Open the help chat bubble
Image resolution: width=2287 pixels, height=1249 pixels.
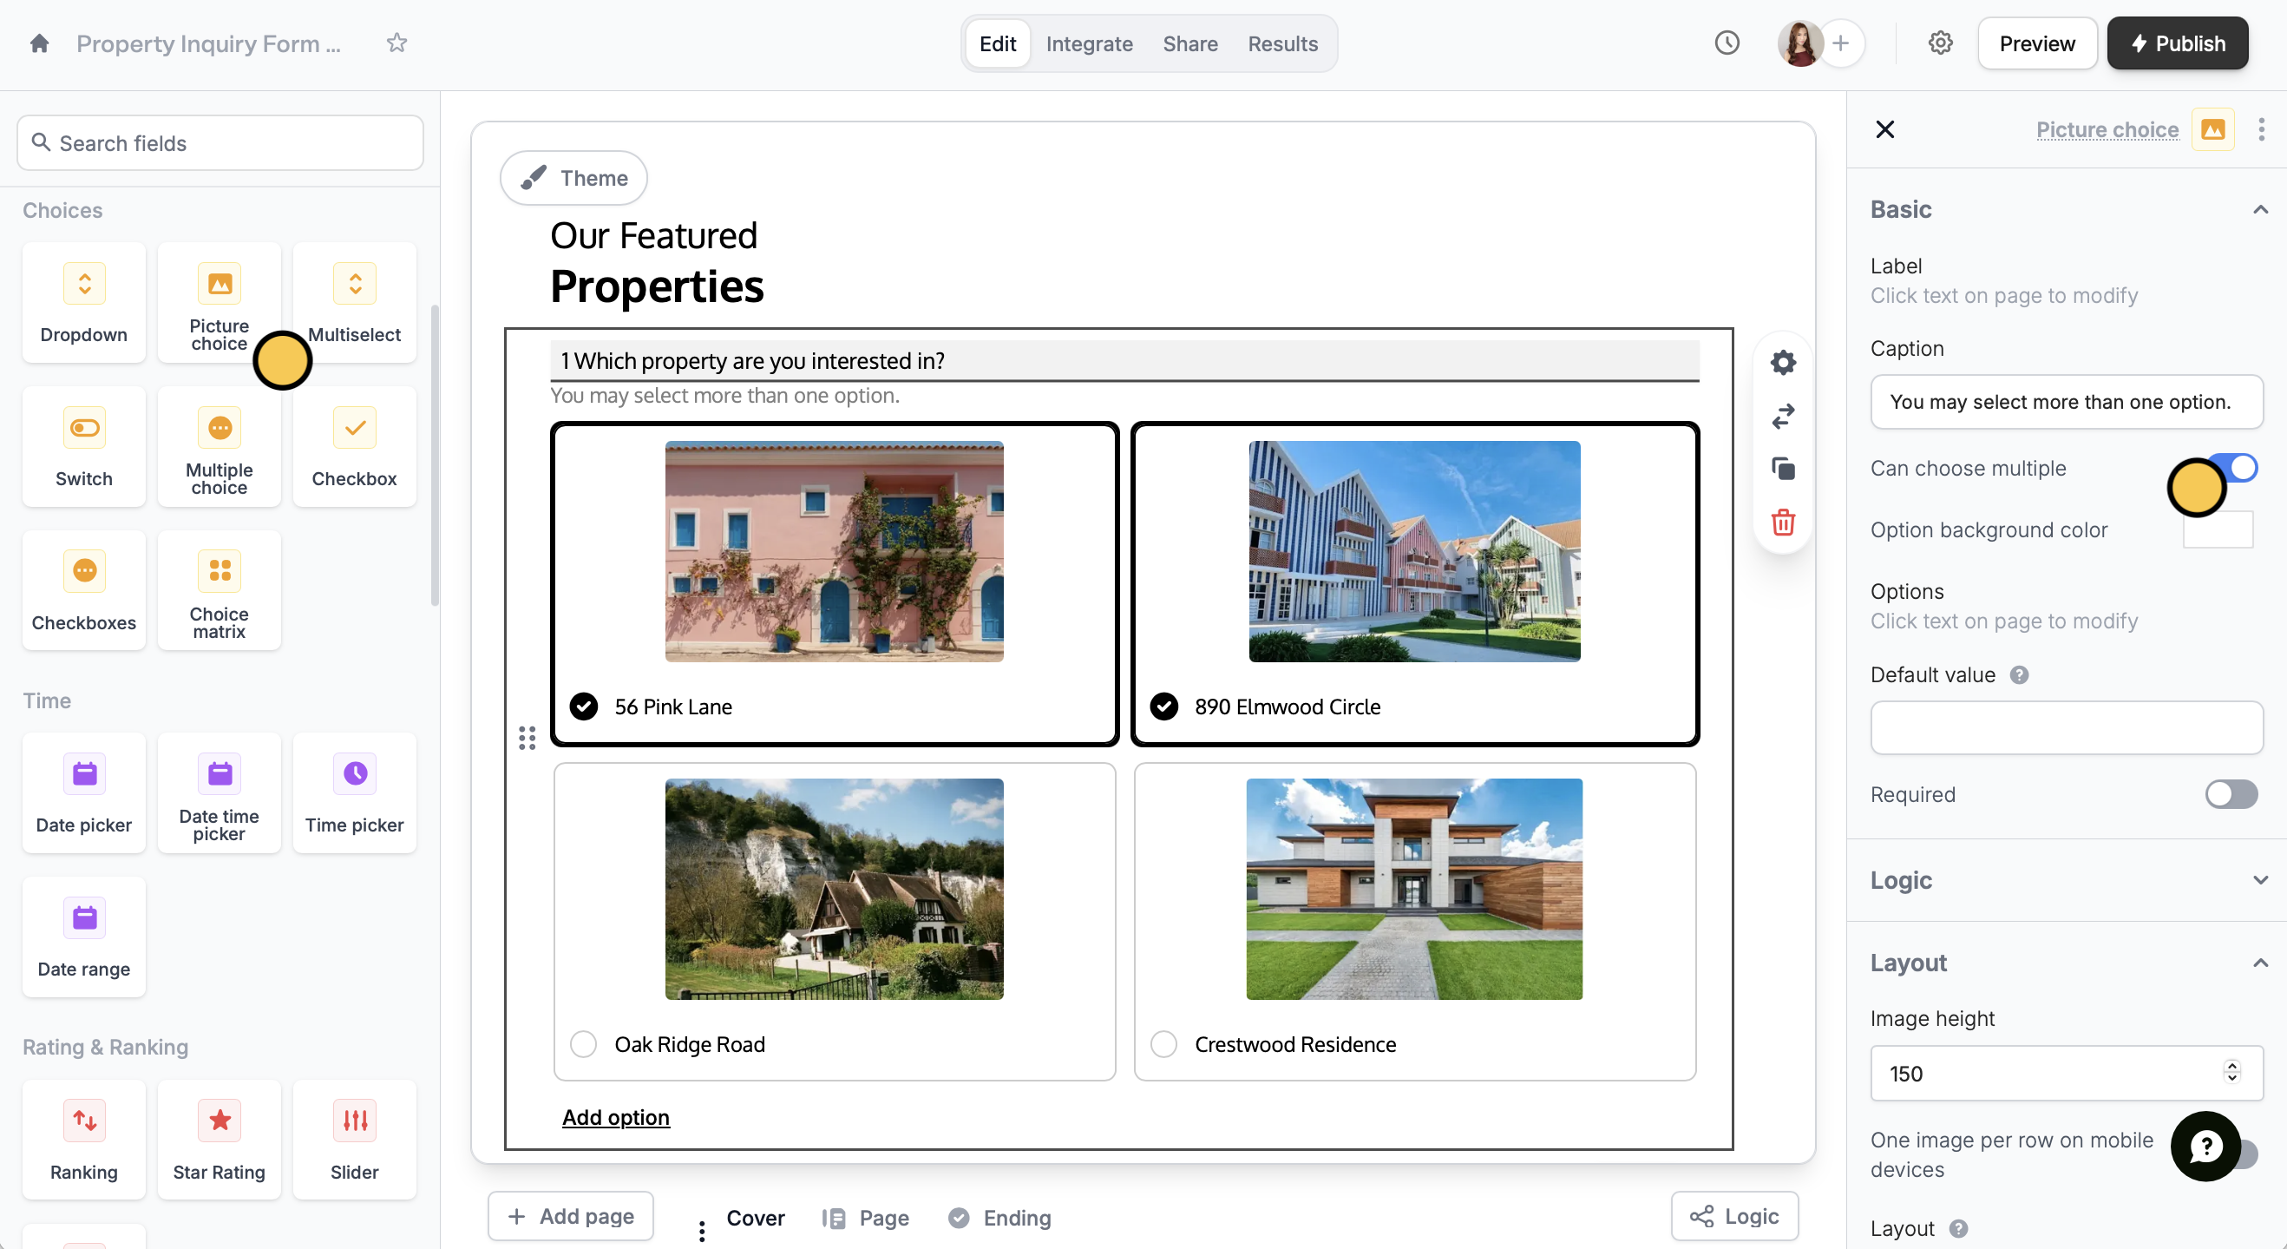[2205, 1146]
